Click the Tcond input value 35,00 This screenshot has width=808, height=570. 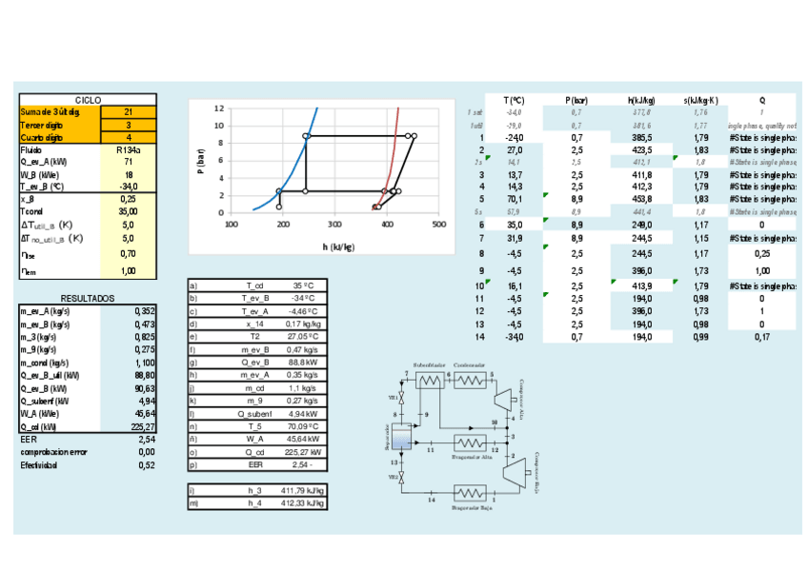point(129,212)
